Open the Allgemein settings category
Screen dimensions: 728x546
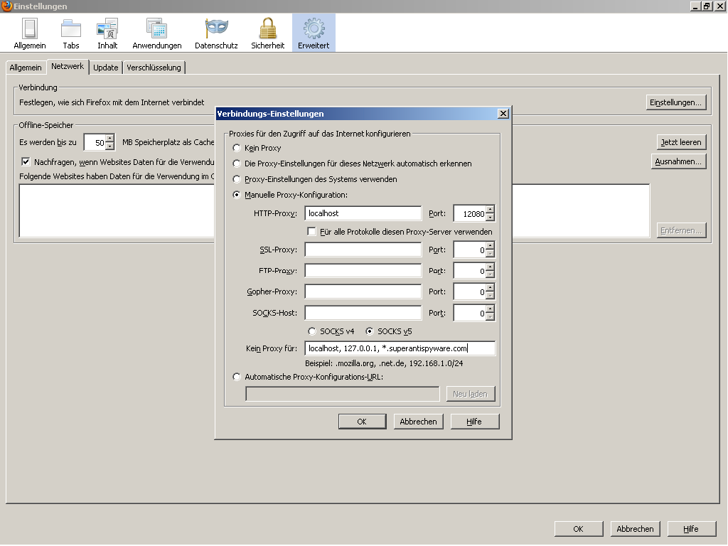(29, 33)
